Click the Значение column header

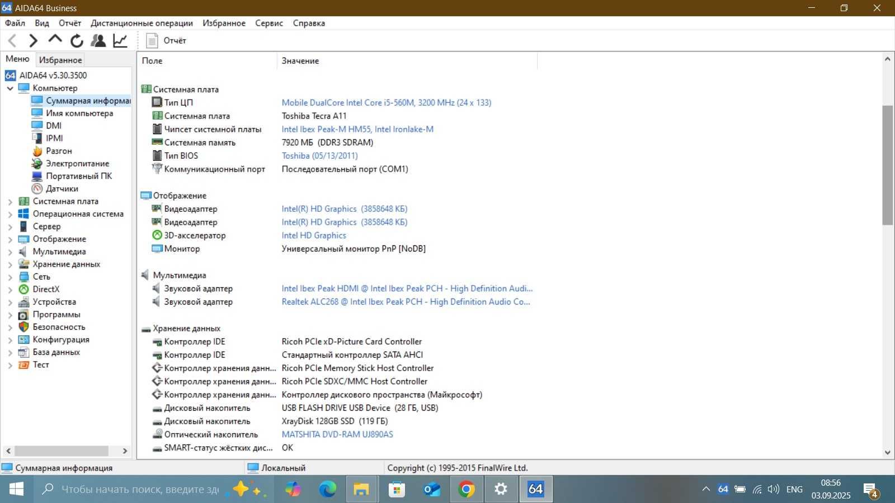pos(407,61)
